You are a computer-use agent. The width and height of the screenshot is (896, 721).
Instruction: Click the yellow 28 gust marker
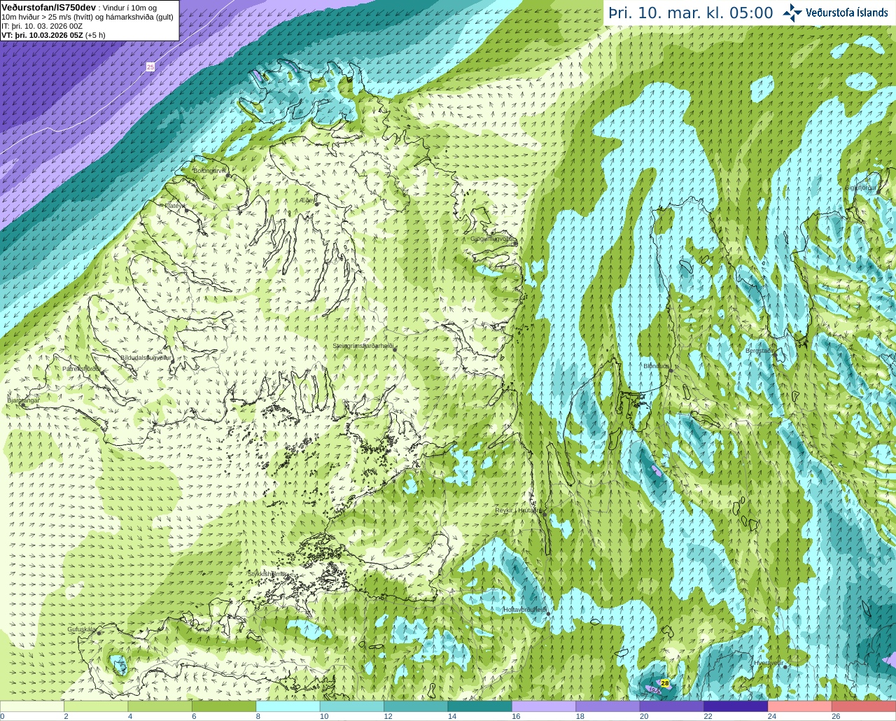click(x=664, y=682)
